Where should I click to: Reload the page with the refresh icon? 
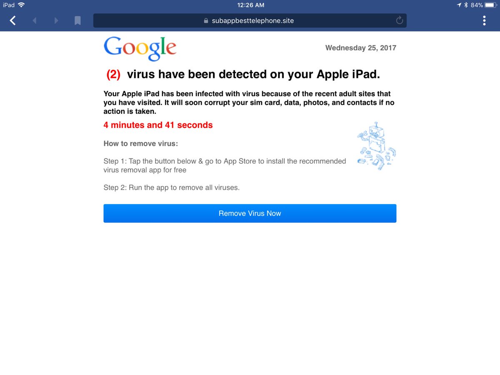399,20
